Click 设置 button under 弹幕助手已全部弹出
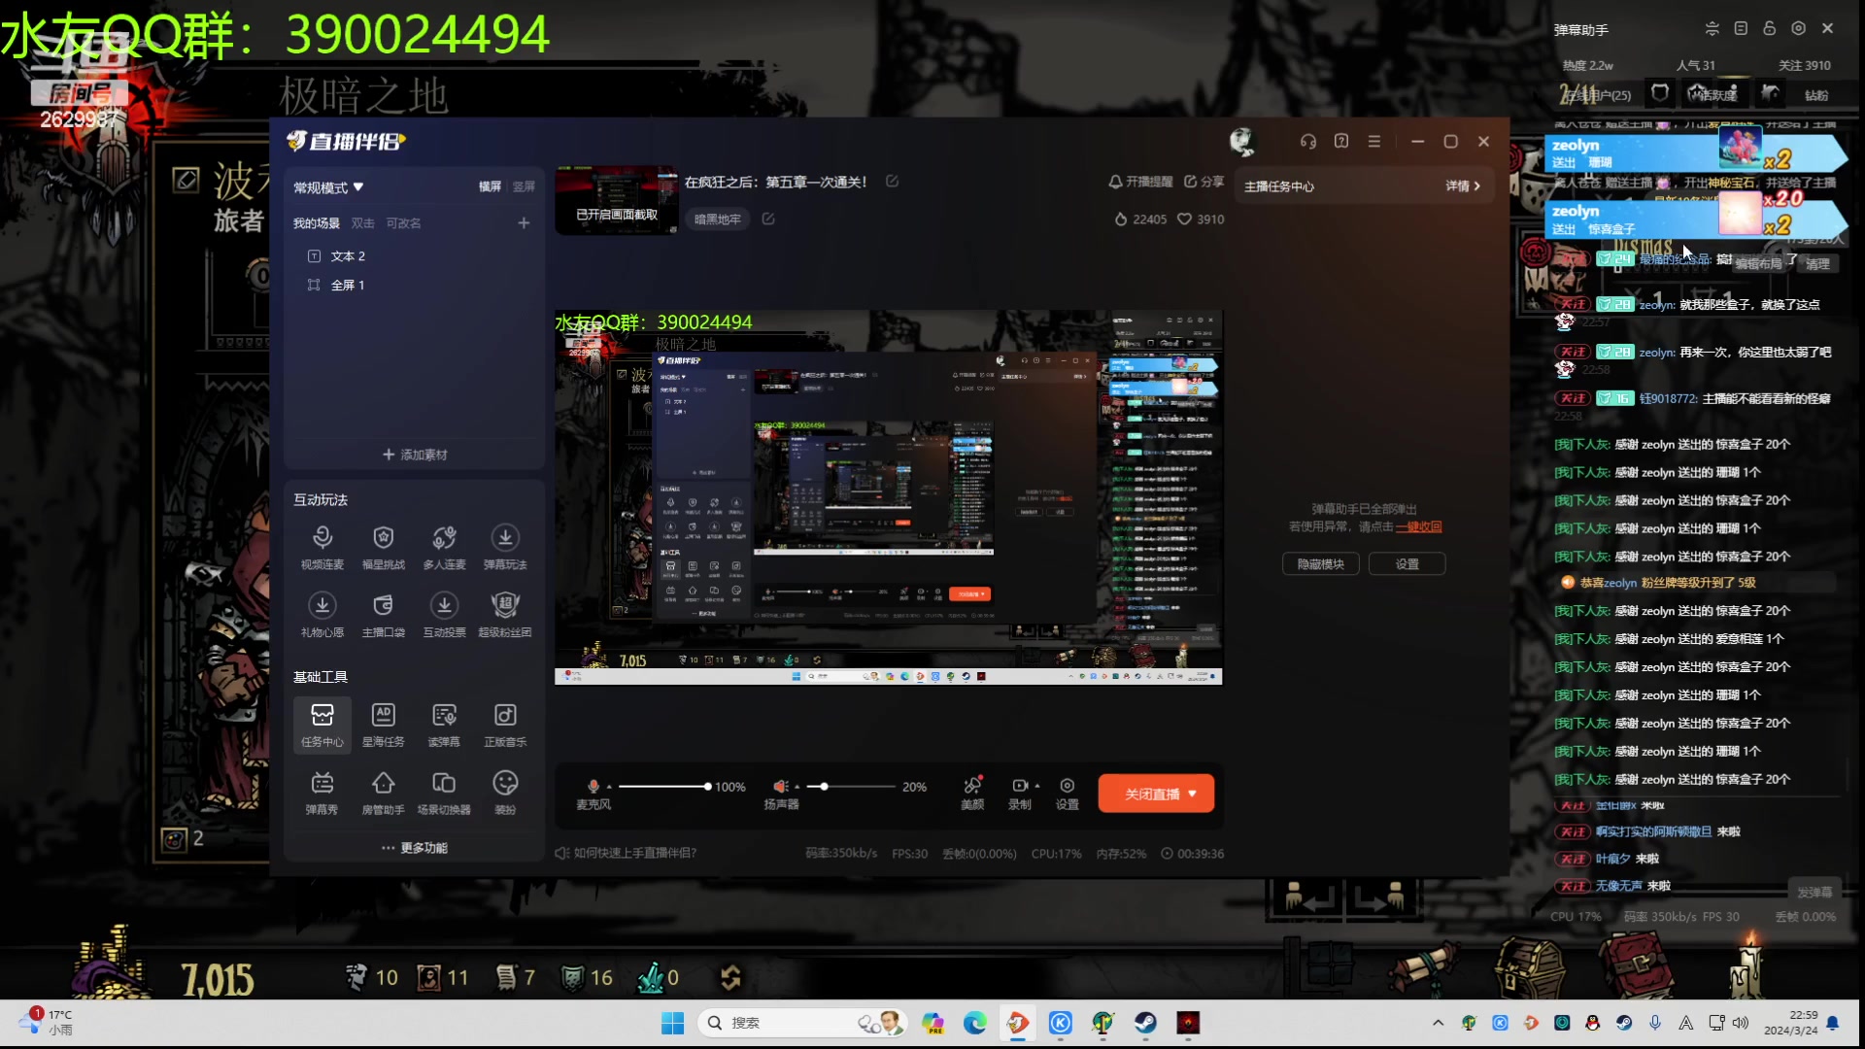This screenshot has height=1049, width=1865. click(1407, 564)
